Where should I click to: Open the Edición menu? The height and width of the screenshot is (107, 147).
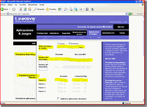click(10, 5)
